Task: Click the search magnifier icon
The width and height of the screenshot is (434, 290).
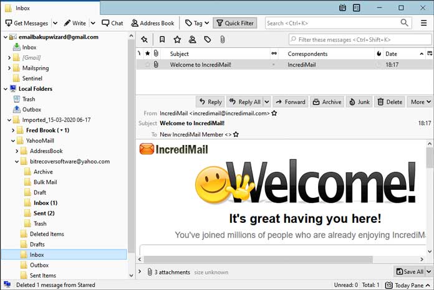Action: tap(405, 22)
